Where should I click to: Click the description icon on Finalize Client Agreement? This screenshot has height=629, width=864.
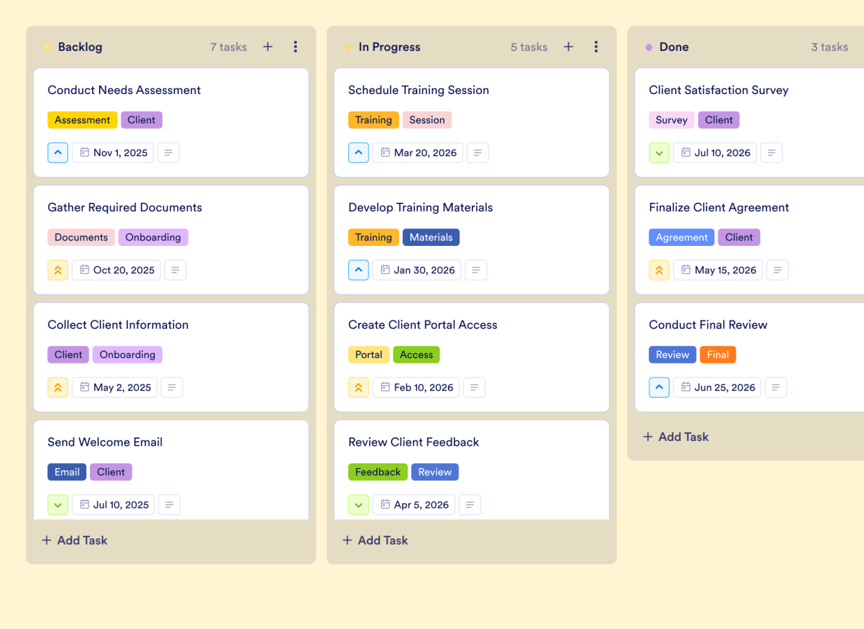[x=778, y=270]
